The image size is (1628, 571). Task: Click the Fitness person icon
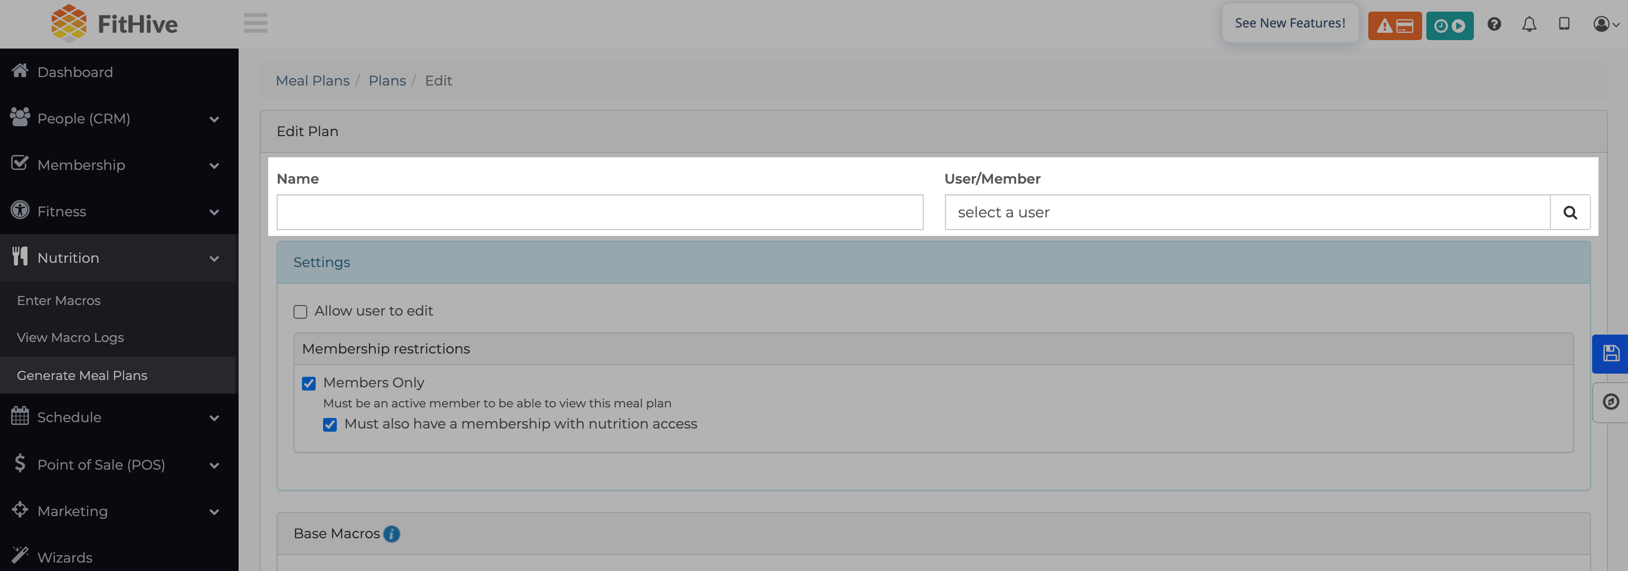20,210
